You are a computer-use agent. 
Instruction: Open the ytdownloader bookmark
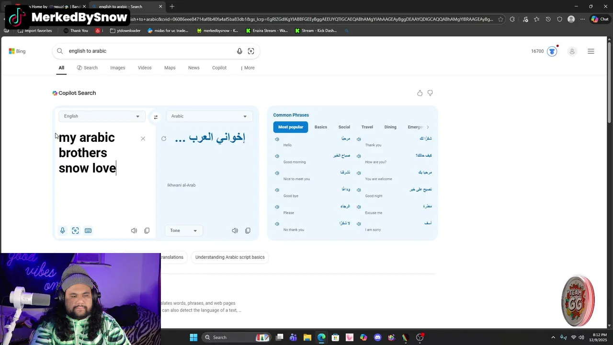(125, 31)
